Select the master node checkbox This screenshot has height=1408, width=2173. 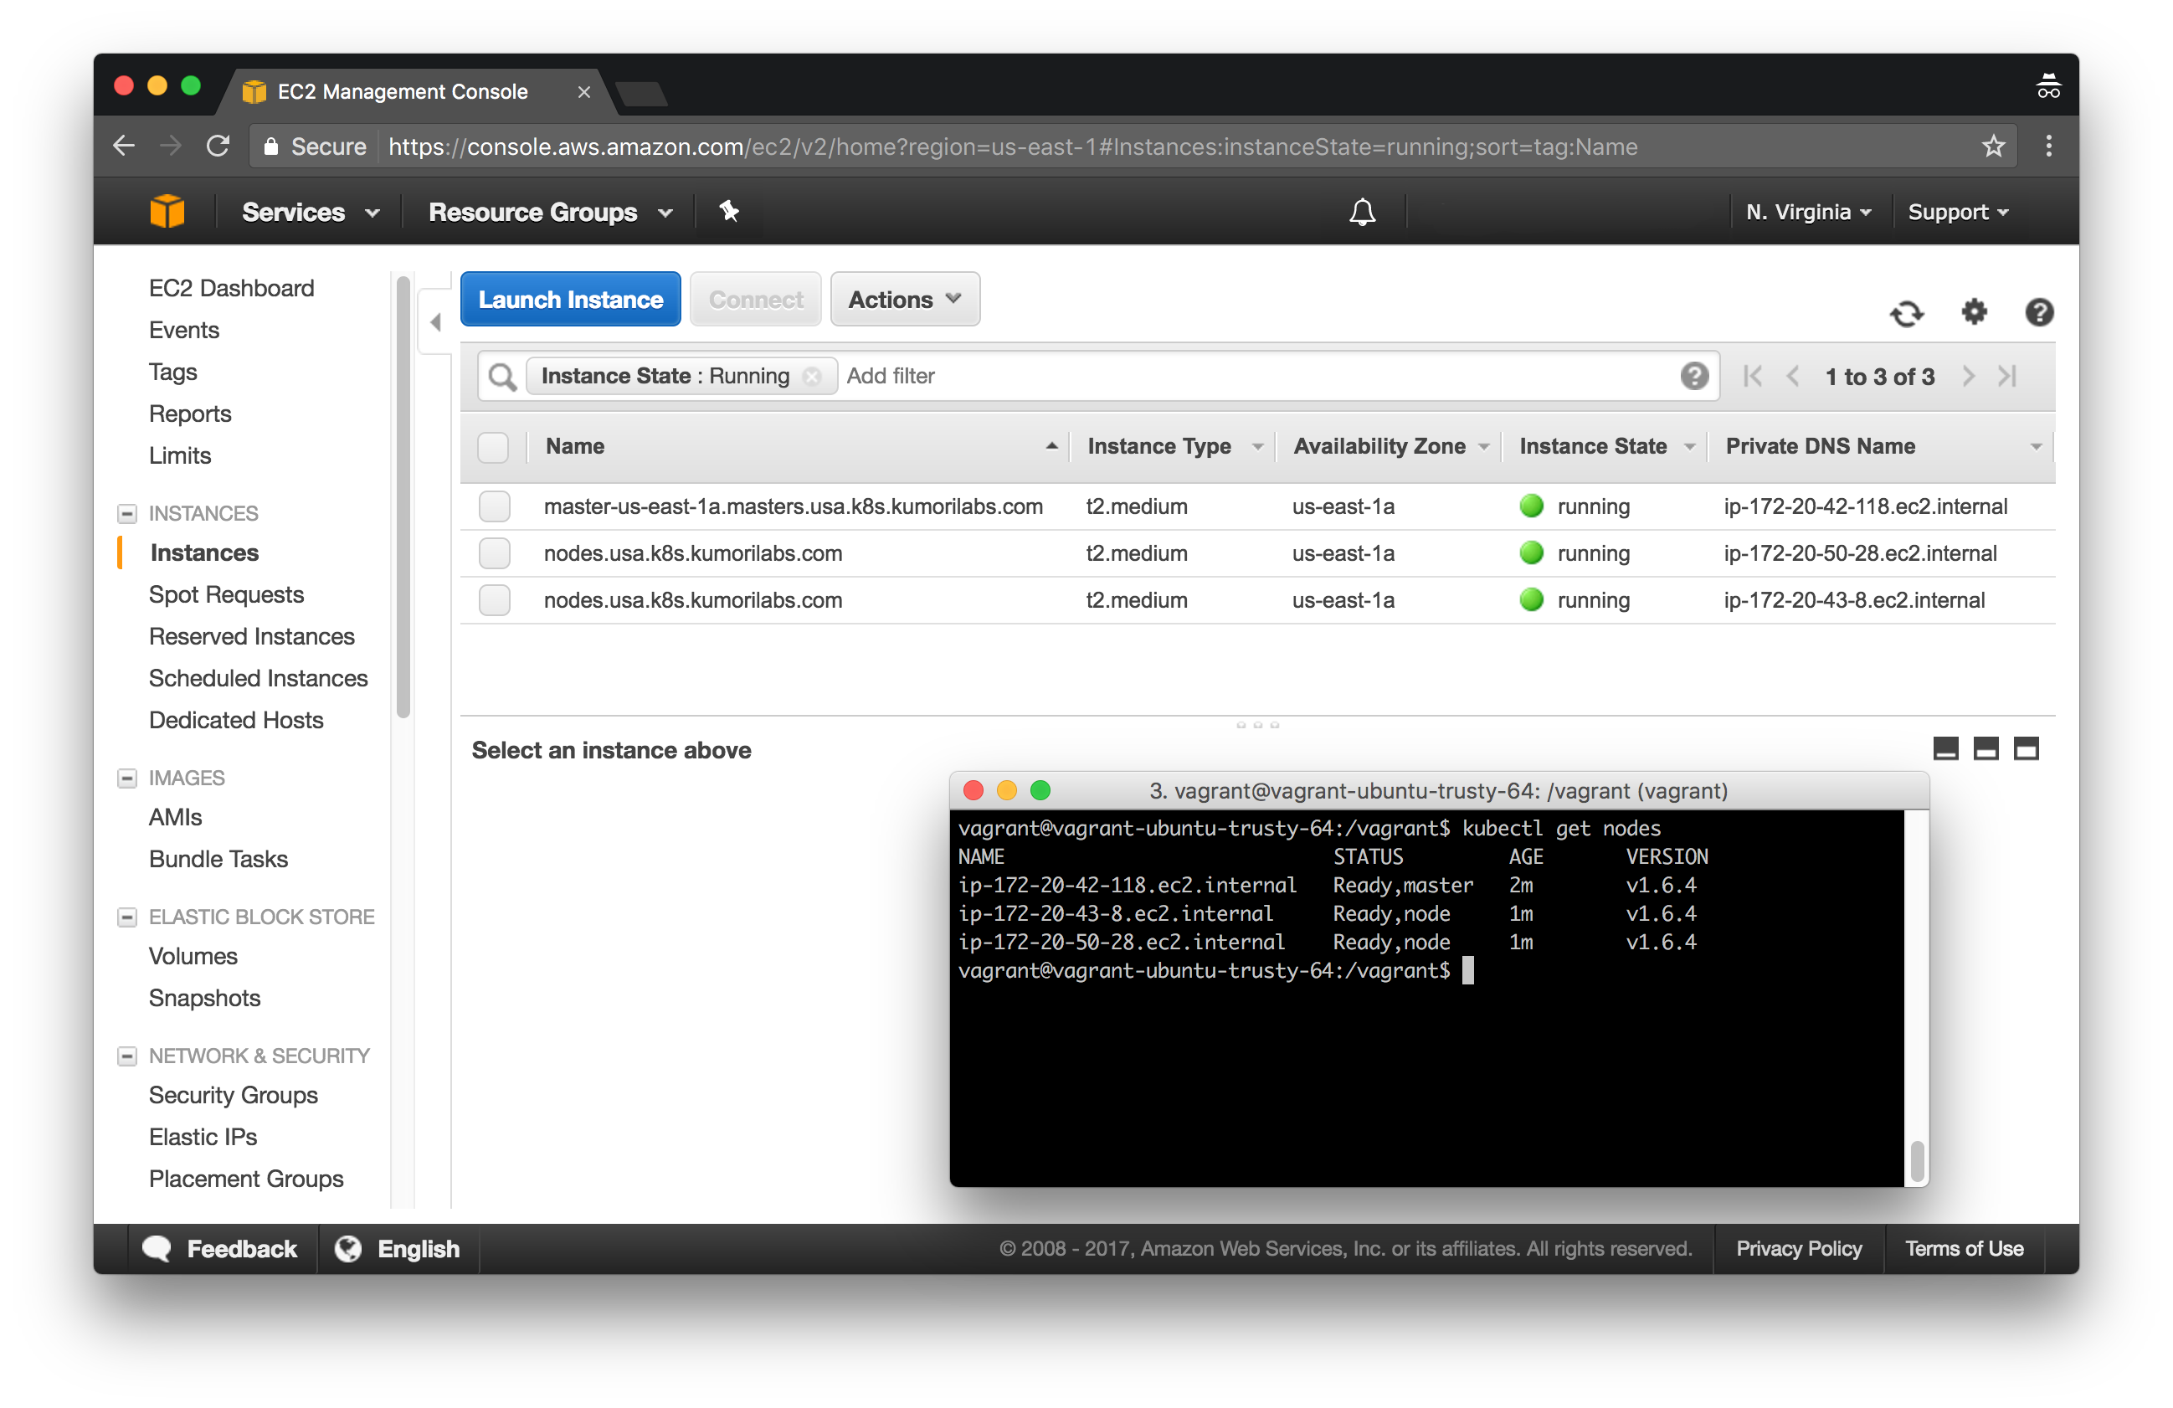click(x=494, y=506)
